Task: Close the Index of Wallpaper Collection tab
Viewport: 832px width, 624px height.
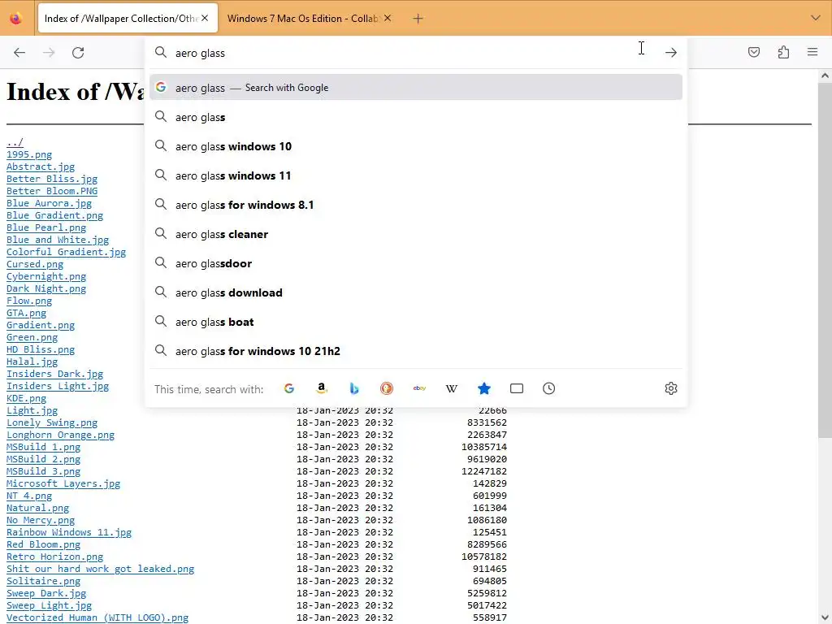Action: pyautogui.click(x=205, y=18)
